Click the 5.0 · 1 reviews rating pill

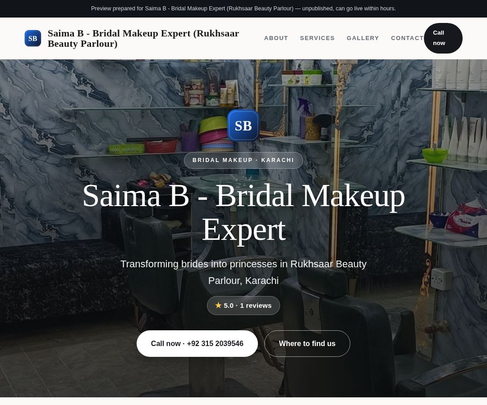pyautogui.click(x=243, y=306)
